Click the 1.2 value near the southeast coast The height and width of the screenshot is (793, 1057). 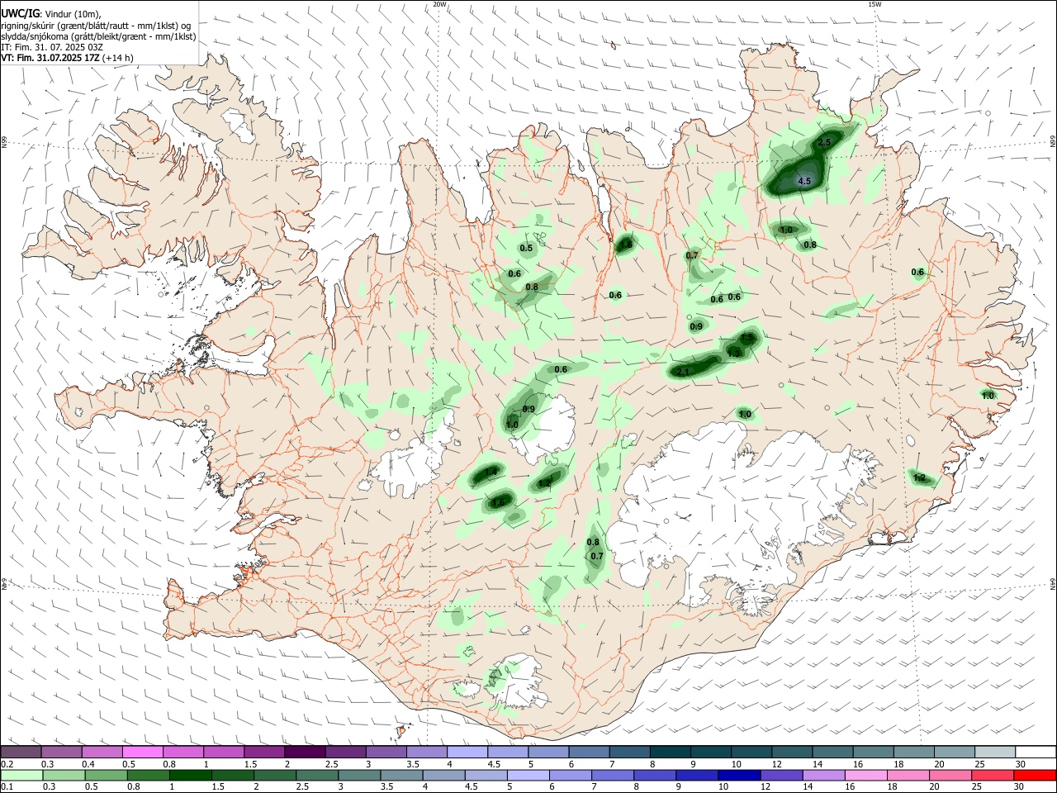pyautogui.click(x=919, y=478)
